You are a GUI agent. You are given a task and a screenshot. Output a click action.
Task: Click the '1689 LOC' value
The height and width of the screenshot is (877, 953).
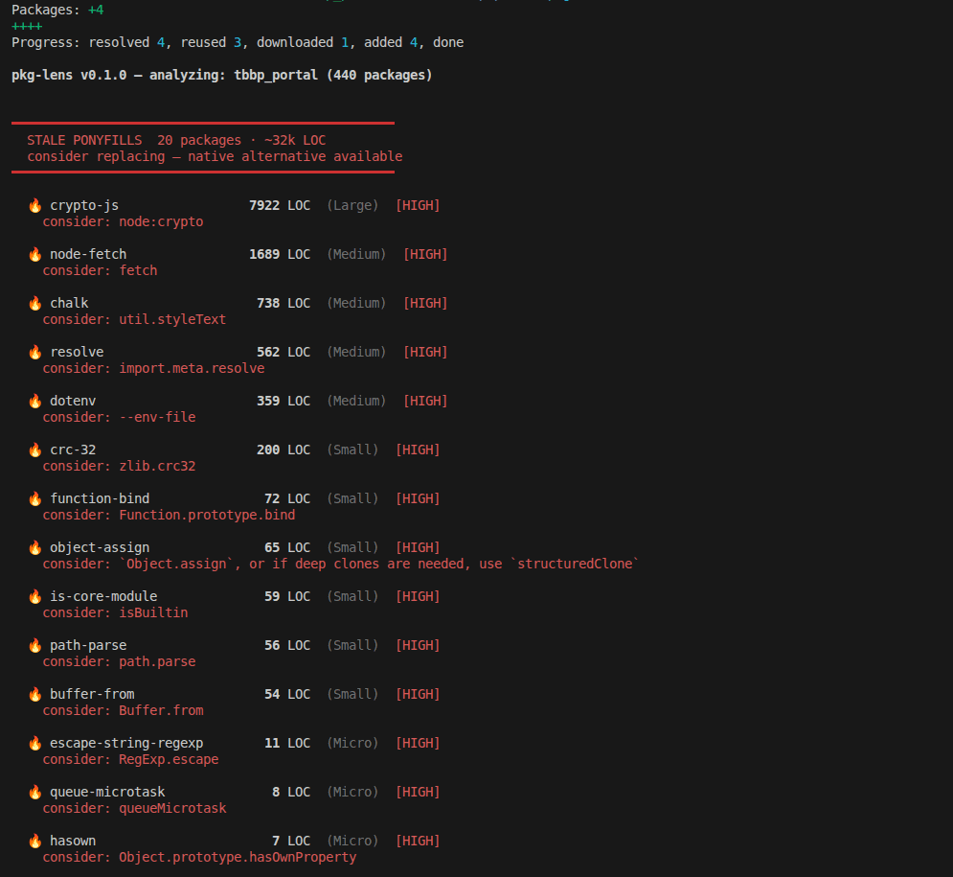(280, 254)
